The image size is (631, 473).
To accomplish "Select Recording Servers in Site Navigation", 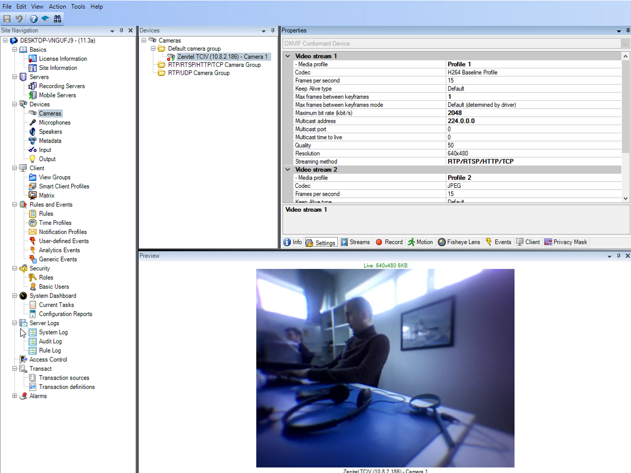I will (x=61, y=86).
